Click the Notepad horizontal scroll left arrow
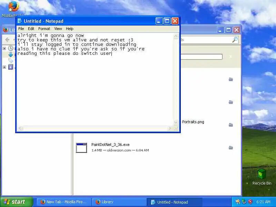Screen dimensions: 276x207 pos(20,128)
